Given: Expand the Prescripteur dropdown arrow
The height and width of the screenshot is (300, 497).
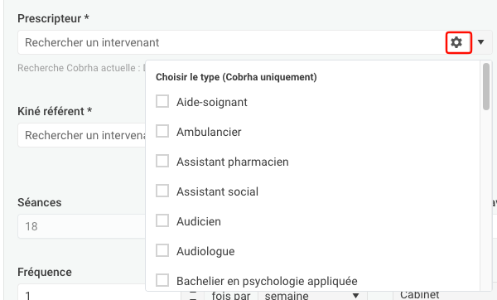Looking at the screenshot, I should [480, 42].
